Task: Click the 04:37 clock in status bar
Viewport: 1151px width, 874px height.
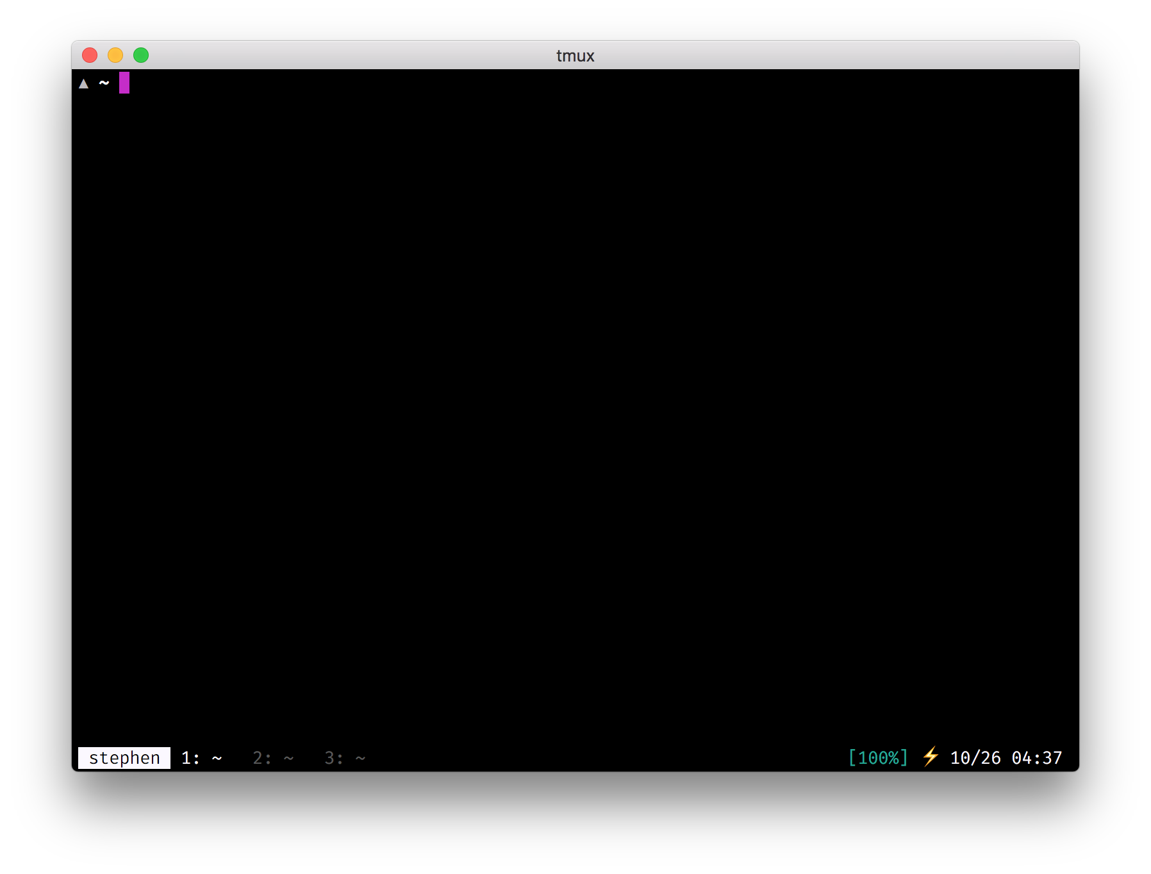Action: (1037, 758)
